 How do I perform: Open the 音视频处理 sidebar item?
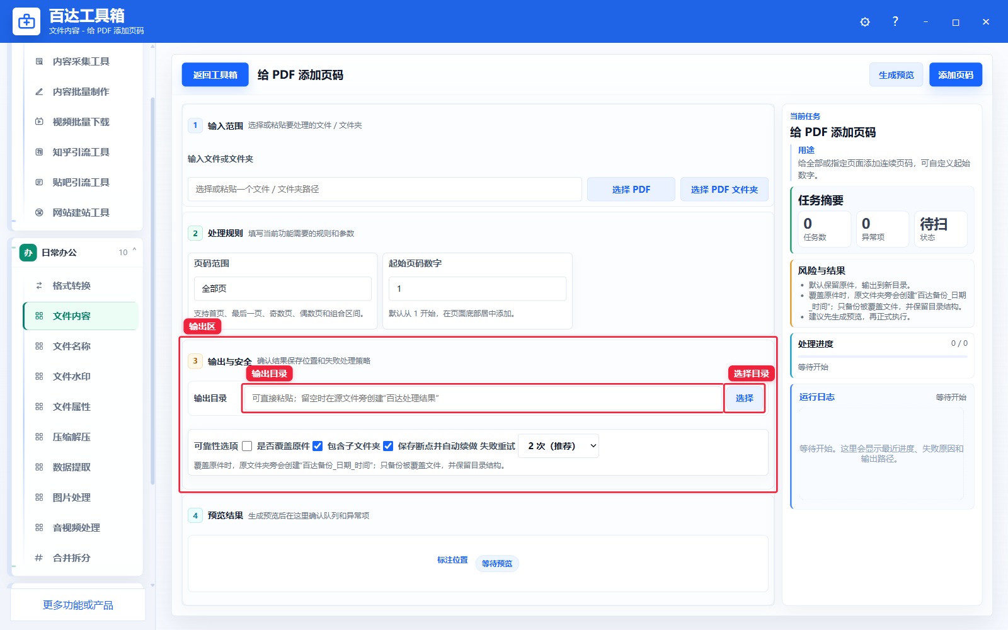pyautogui.click(x=81, y=528)
